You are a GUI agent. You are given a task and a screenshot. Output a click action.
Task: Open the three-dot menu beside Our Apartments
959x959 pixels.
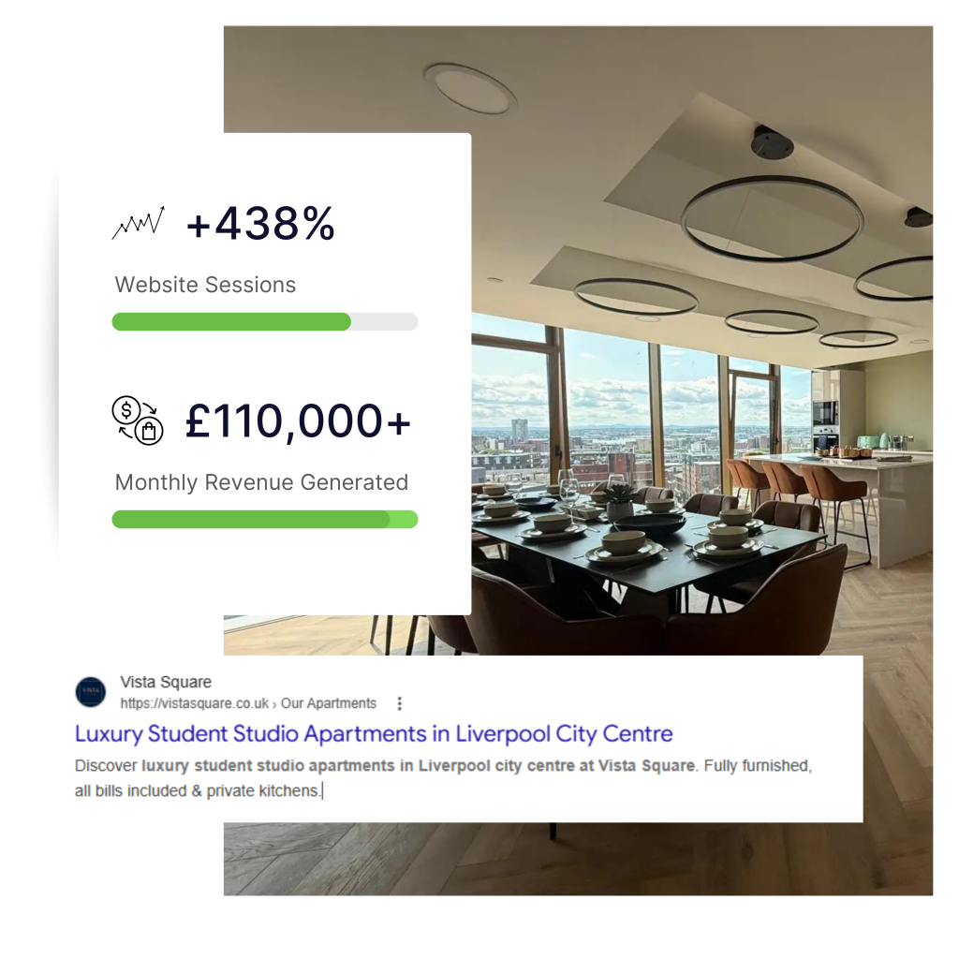point(399,703)
